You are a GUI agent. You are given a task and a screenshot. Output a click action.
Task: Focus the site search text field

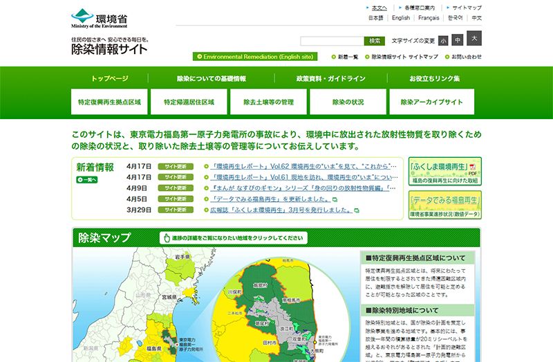pos(332,41)
